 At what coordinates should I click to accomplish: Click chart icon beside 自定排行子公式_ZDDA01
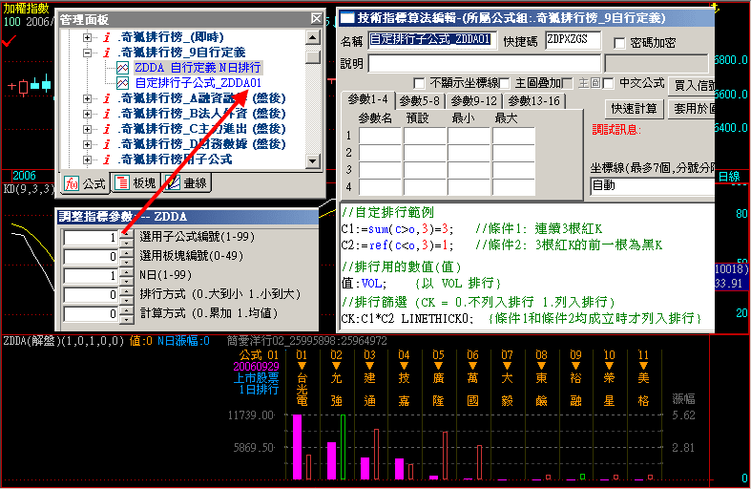[122, 83]
